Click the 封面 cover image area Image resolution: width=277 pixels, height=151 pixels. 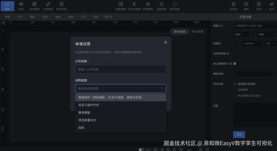click(255, 115)
